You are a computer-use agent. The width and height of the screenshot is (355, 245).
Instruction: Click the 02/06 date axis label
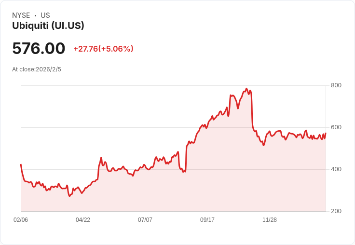tap(21, 219)
